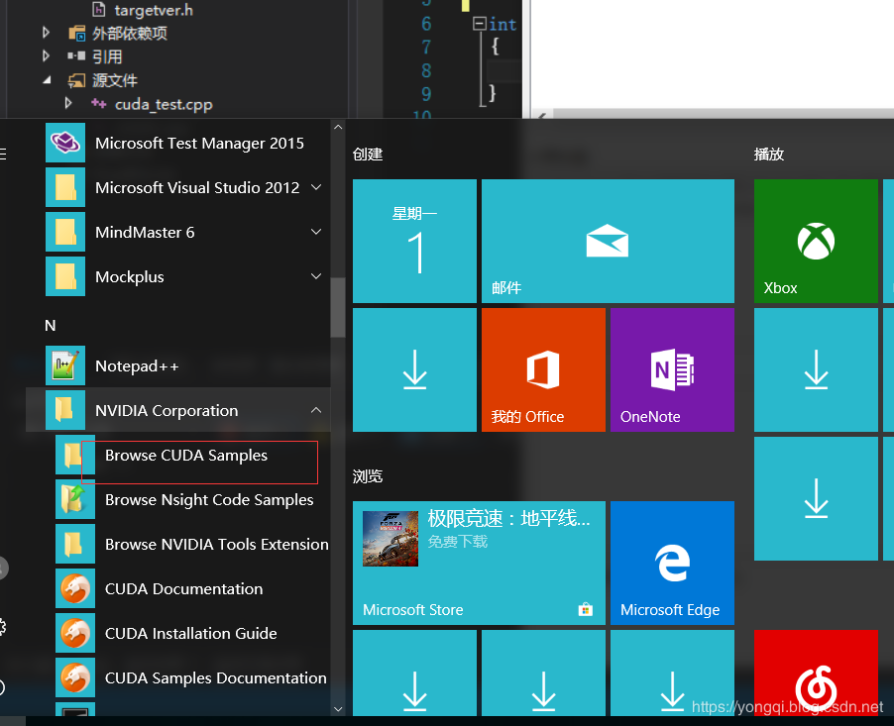This screenshot has width=894, height=726.
Task: Click the Browse Nsight Code Samples icon
Action: (74, 499)
